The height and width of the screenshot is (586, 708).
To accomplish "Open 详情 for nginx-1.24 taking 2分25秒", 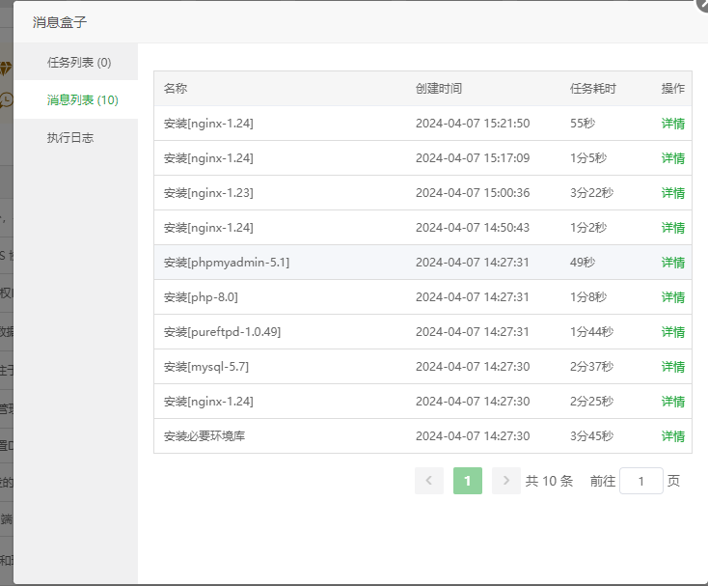I will pyautogui.click(x=672, y=402).
